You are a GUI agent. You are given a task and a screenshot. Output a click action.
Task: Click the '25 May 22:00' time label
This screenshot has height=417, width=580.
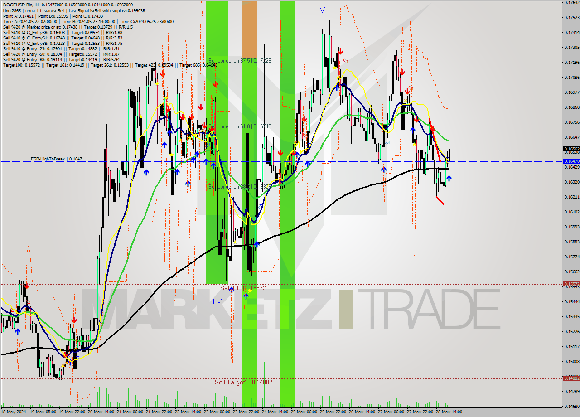pyautogui.click(x=333, y=412)
